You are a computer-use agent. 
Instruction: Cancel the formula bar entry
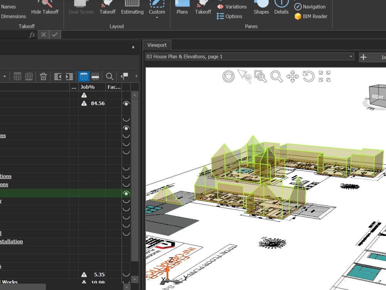(x=43, y=34)
